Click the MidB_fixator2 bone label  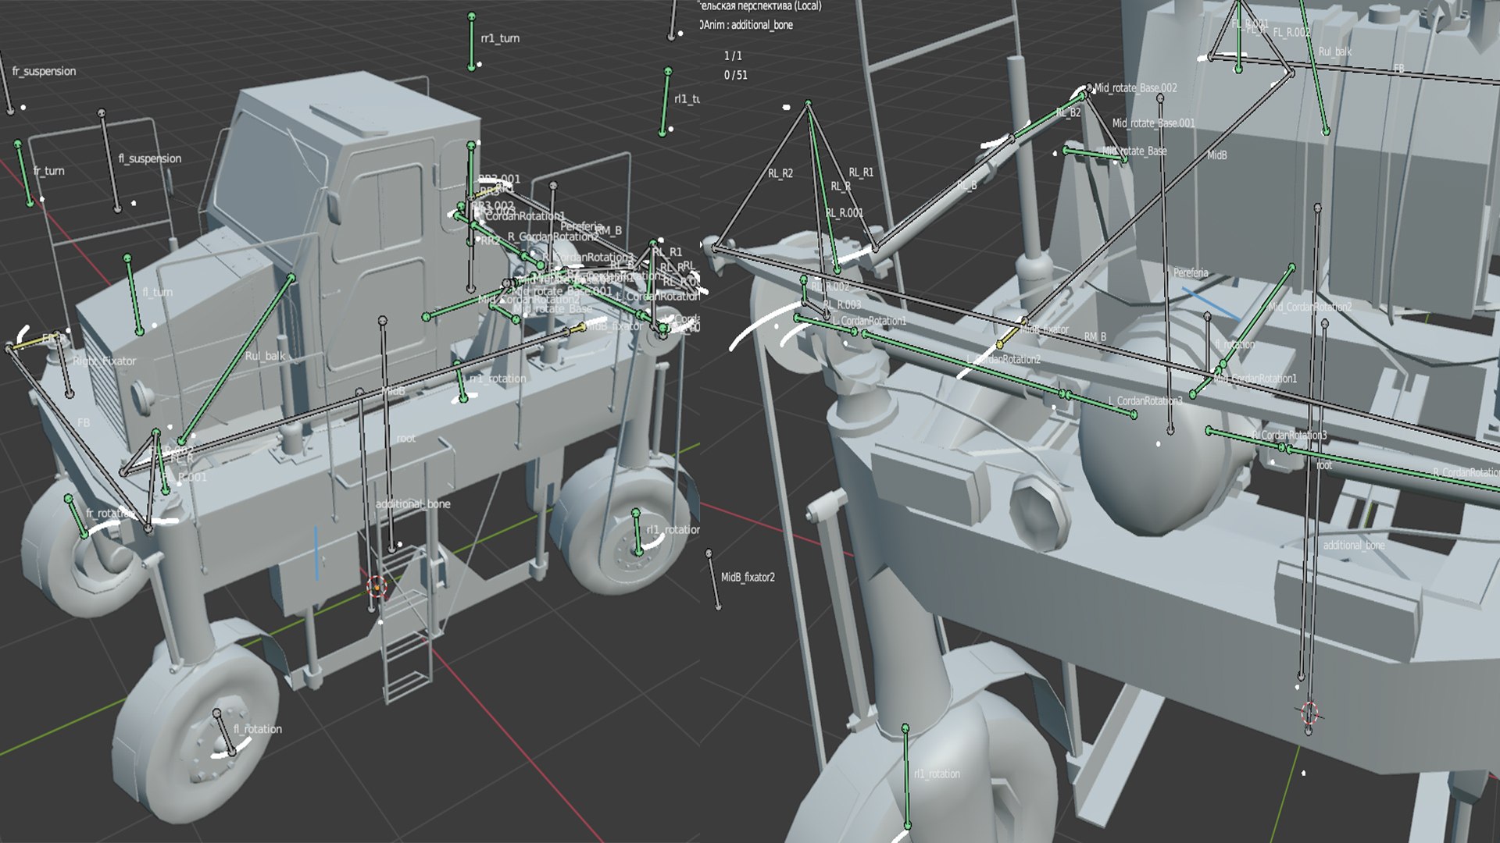(x=748, y=578)
